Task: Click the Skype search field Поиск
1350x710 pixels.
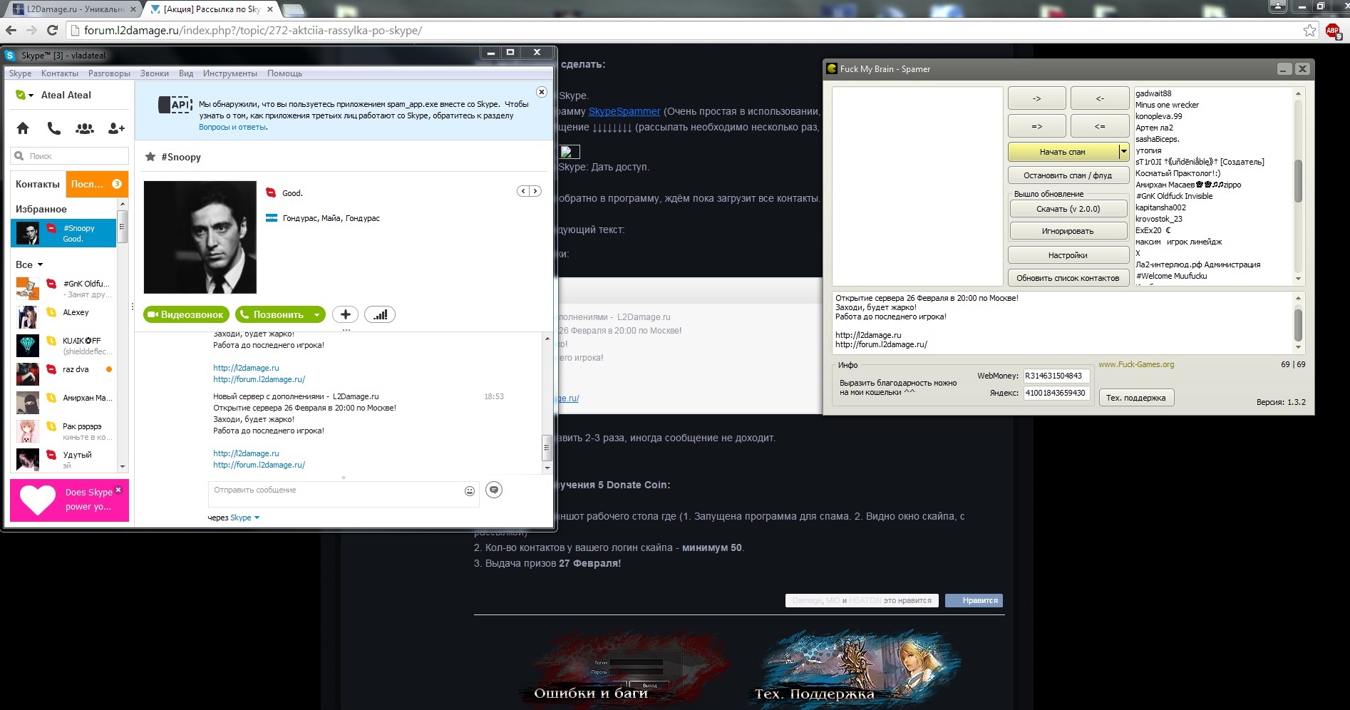Action: 70,155
